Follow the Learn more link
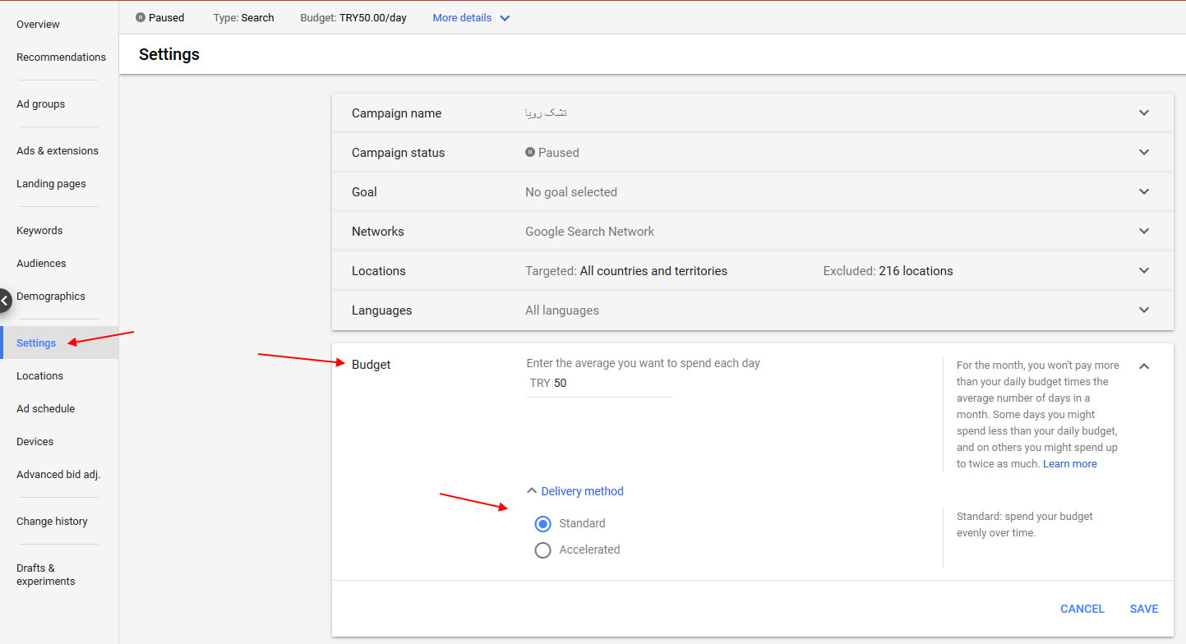 click(1070, 464)
